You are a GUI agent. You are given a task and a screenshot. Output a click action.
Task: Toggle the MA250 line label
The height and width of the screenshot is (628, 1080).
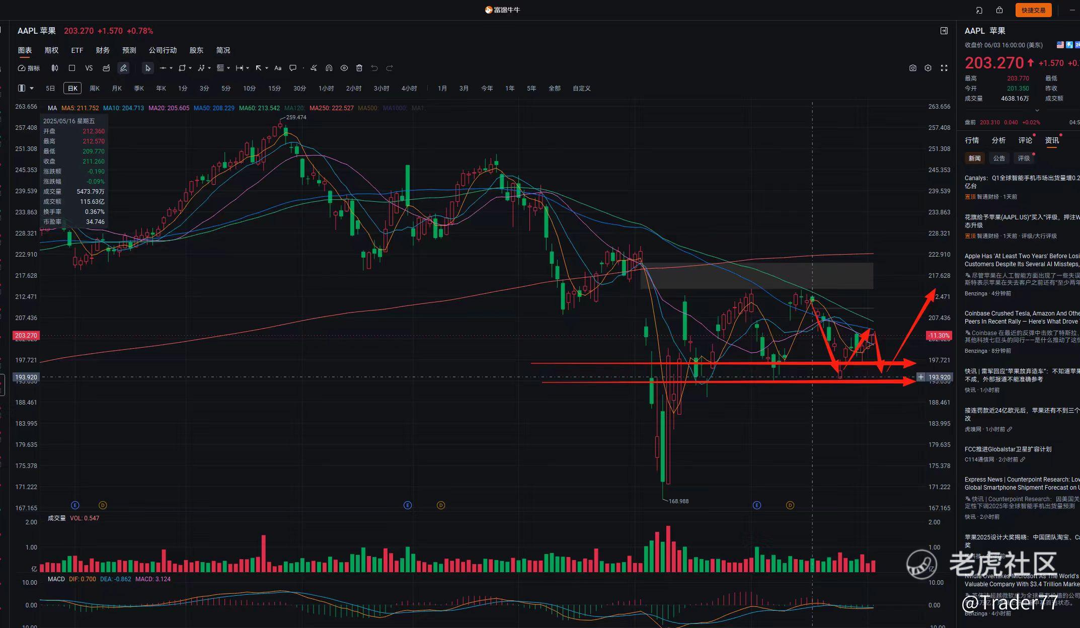pos(332,108)
